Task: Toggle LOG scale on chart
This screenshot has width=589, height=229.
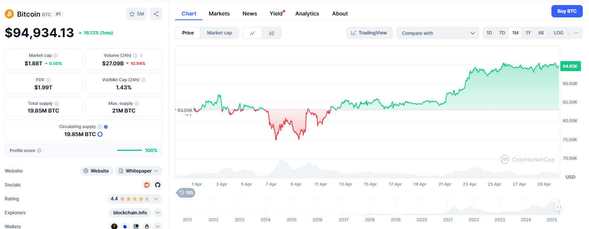Action: (x=558, y=33)
